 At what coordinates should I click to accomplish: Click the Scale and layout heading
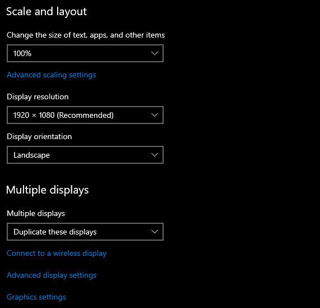47,12
